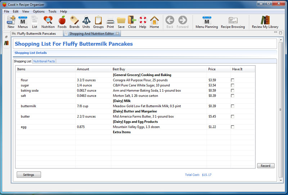Image resolution: width=288 pixels, height=195 pixels.
Task: Open the Nutrition heart icon
Action: pos(48,22)
